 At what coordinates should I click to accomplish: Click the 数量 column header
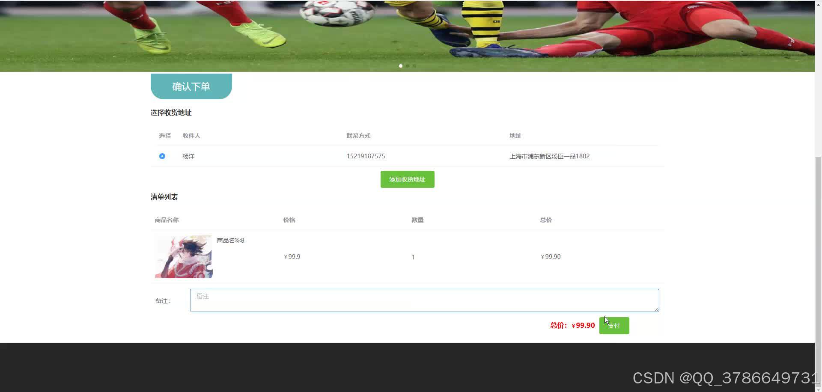pyautogui.click(x=417, y=220)
